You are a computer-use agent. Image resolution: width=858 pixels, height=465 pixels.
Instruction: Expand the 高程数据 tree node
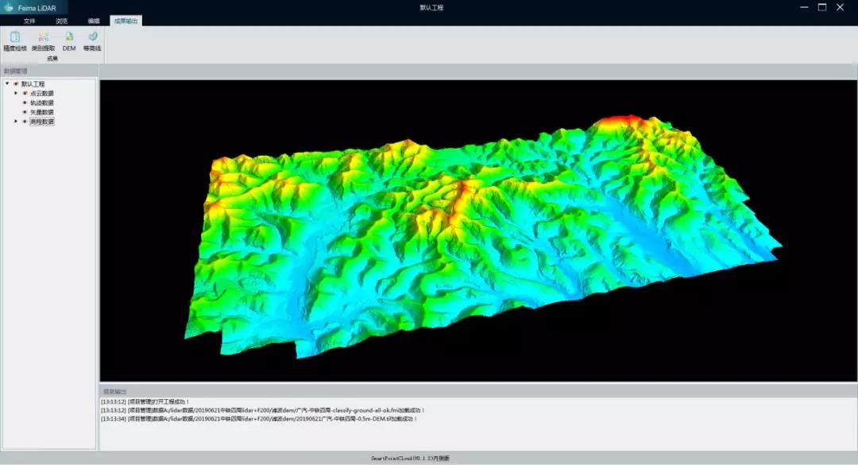[x=15, y=122]
